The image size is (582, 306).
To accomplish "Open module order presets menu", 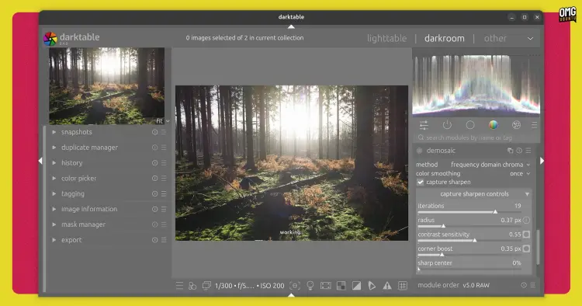I will click(532, 285).
